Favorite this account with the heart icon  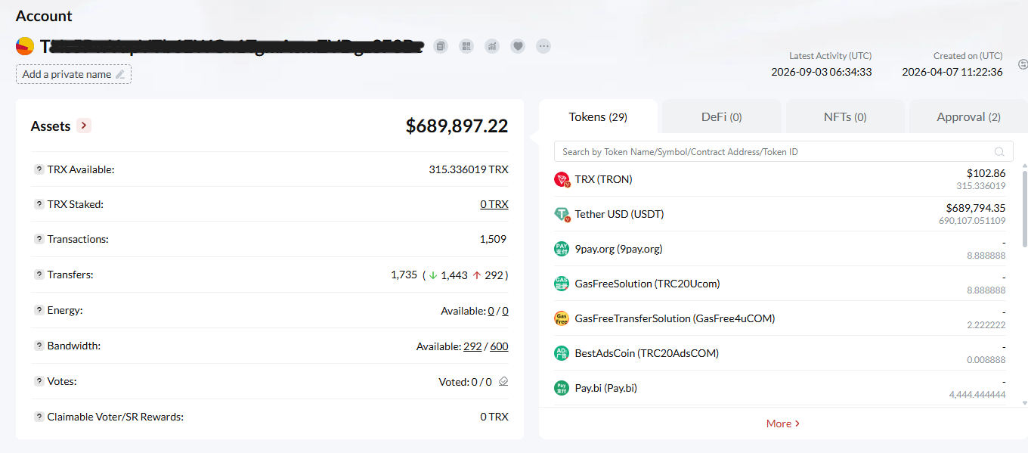pyautogui.click(x=518, y=46)
